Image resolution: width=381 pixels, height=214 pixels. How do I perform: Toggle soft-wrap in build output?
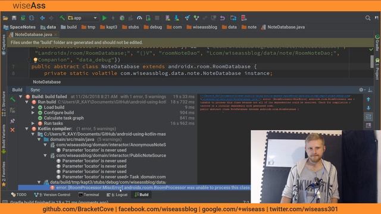tap(368, 117)
